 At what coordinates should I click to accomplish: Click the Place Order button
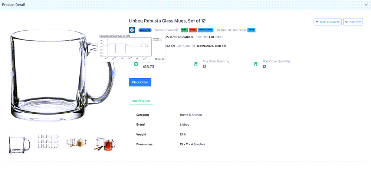(140, 82)
